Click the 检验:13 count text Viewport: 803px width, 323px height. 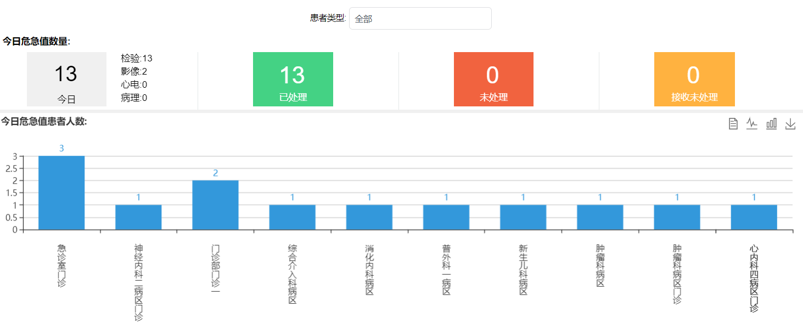pyautogui.click(x=137, y=58)
